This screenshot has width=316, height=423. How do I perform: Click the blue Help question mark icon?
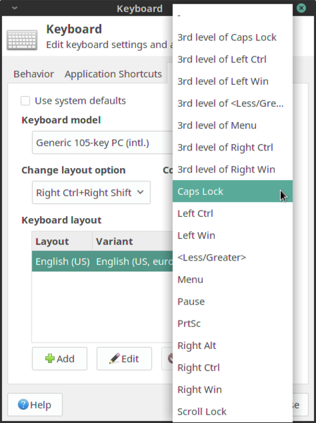pyautogui.click(x=23, y=405)
